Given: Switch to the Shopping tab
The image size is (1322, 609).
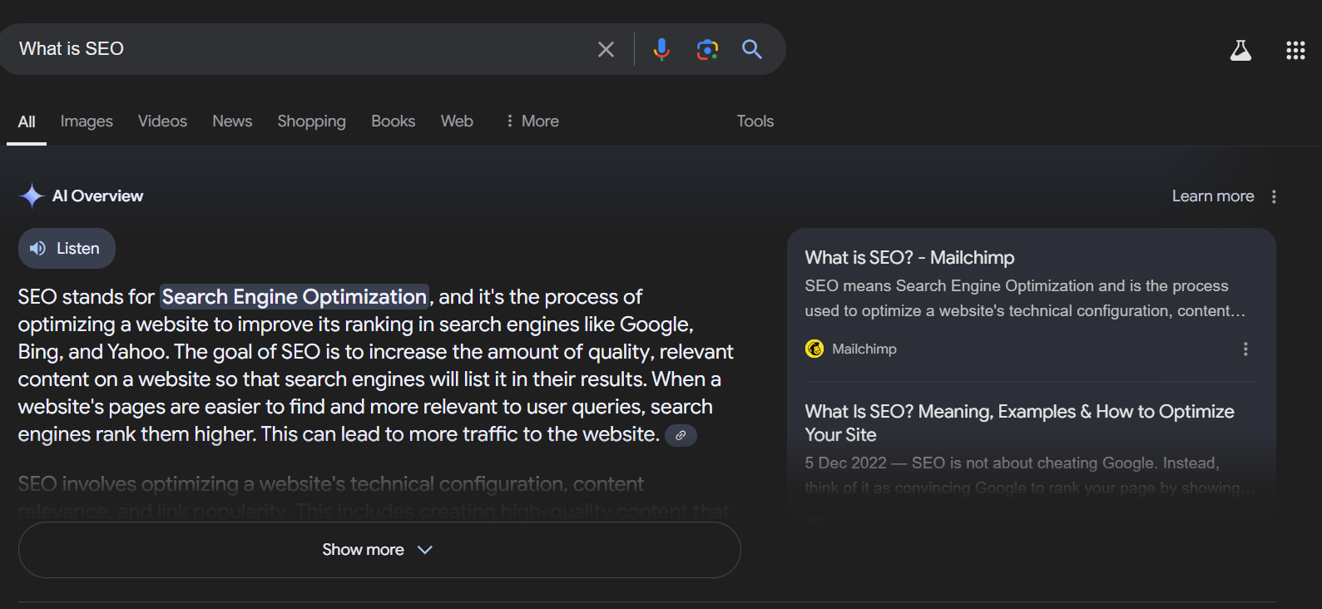Looking at the screenshot, I should pyautogui.click(x=311, y=121).
